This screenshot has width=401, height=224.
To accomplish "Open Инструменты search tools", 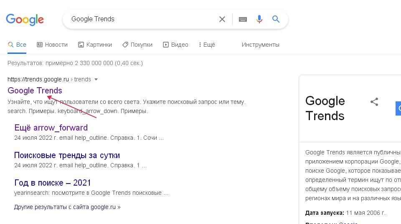I will coord(260,45).
